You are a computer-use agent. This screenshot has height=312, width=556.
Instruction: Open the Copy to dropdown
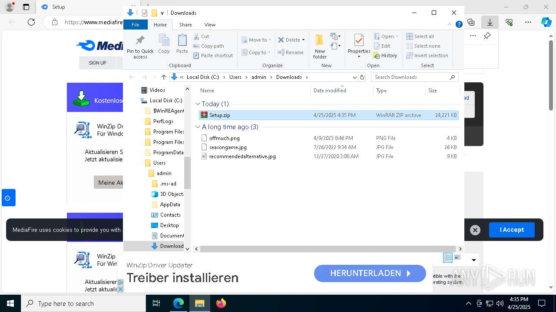pos(256,52)
